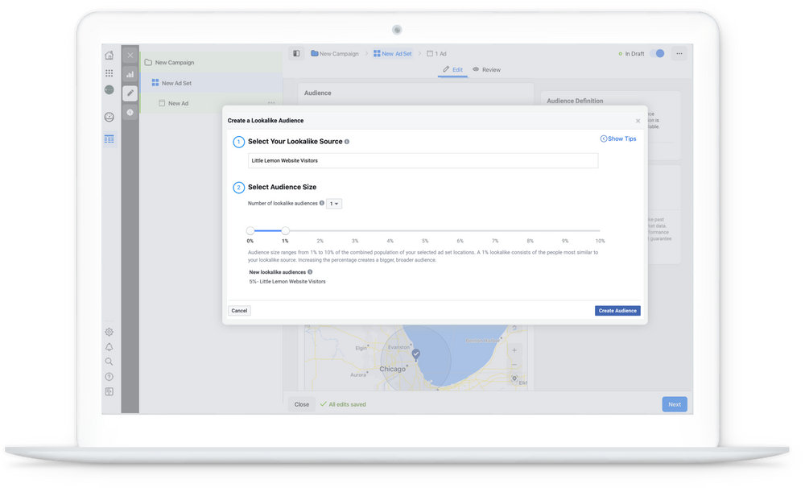
Task: Click the 0% slider handle
Action: [x=250, y=230]
